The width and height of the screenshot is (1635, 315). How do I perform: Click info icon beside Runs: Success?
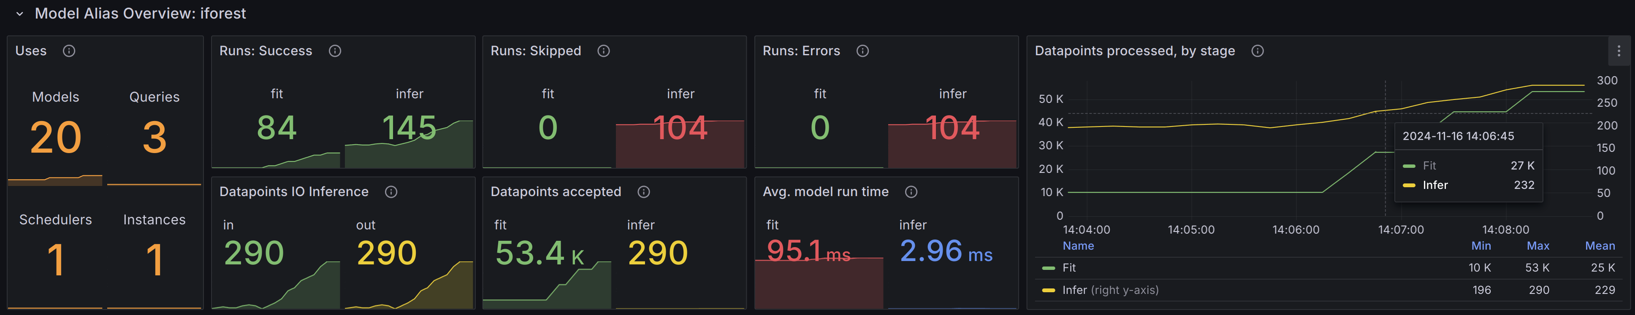[335, 51]
